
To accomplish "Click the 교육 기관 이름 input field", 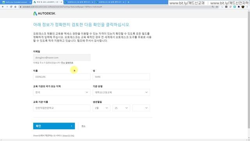I will coord(62,108).
